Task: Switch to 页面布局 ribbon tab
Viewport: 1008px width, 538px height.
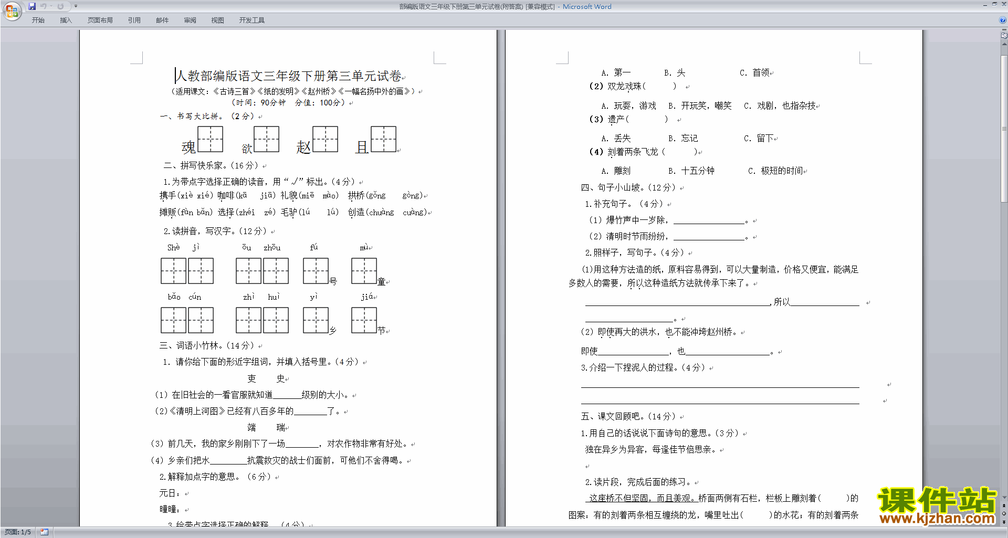Action: (100, 20)
